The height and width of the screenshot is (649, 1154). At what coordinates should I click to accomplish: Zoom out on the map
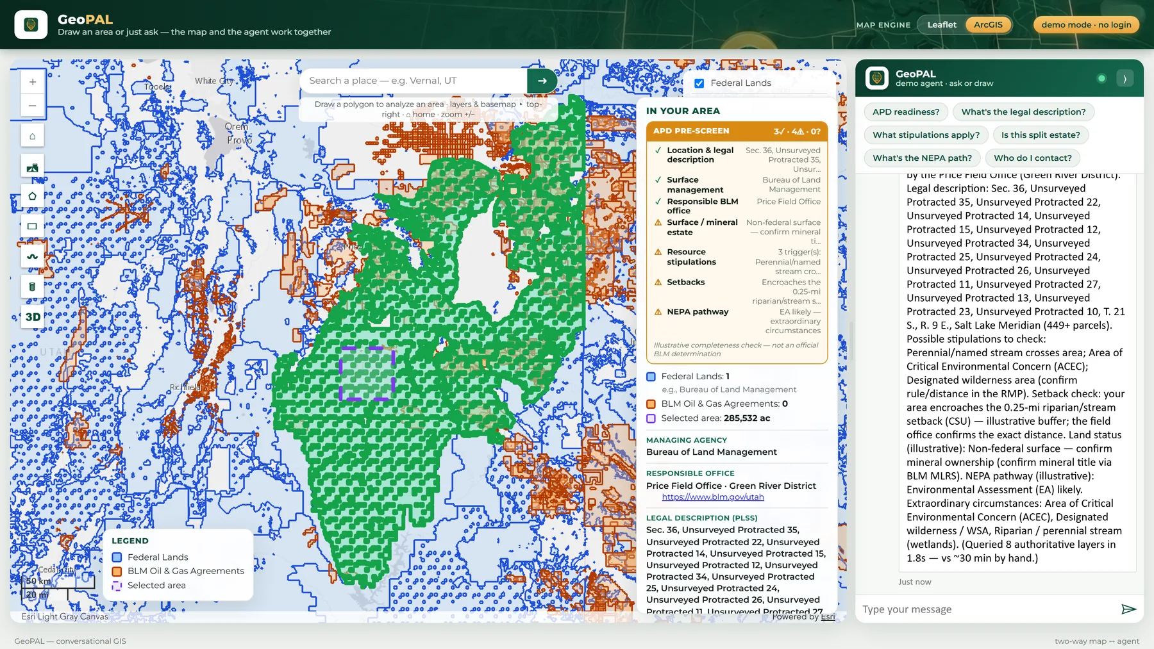33,106
